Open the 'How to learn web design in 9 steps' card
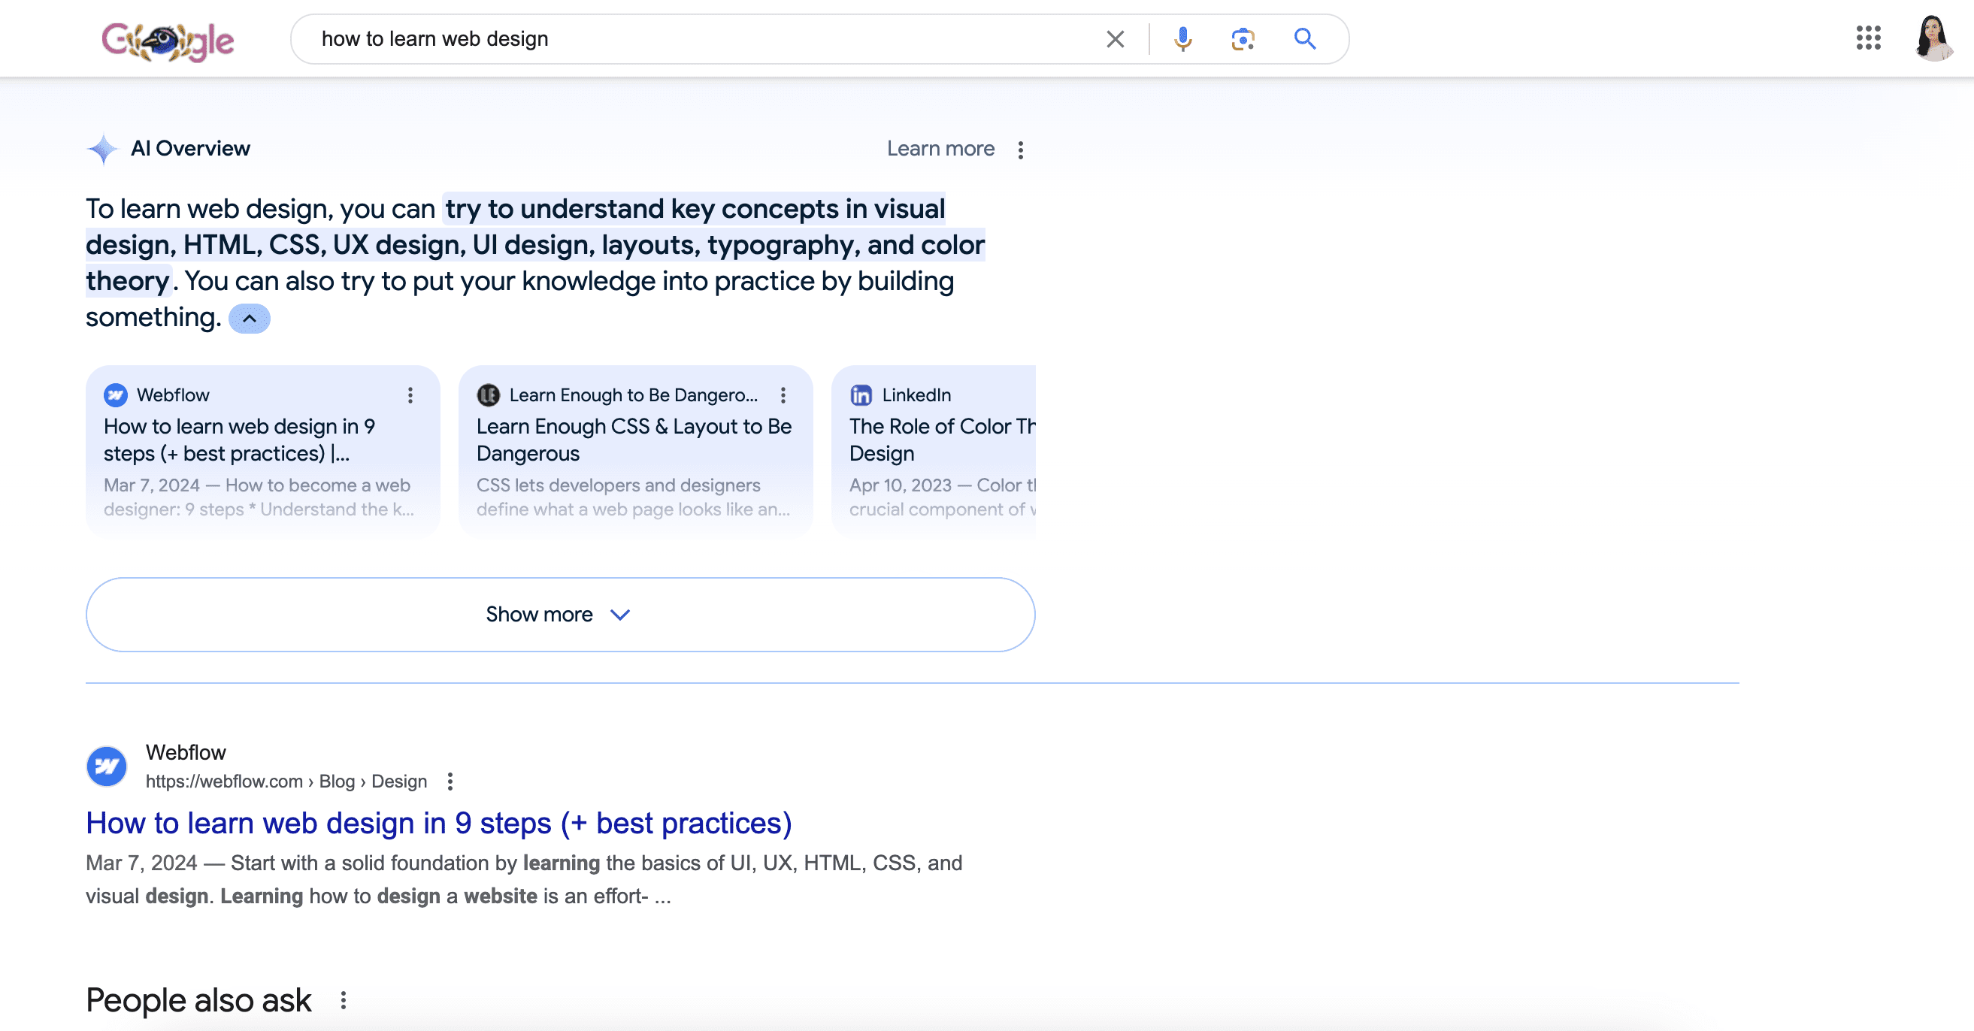 (263, 450)
